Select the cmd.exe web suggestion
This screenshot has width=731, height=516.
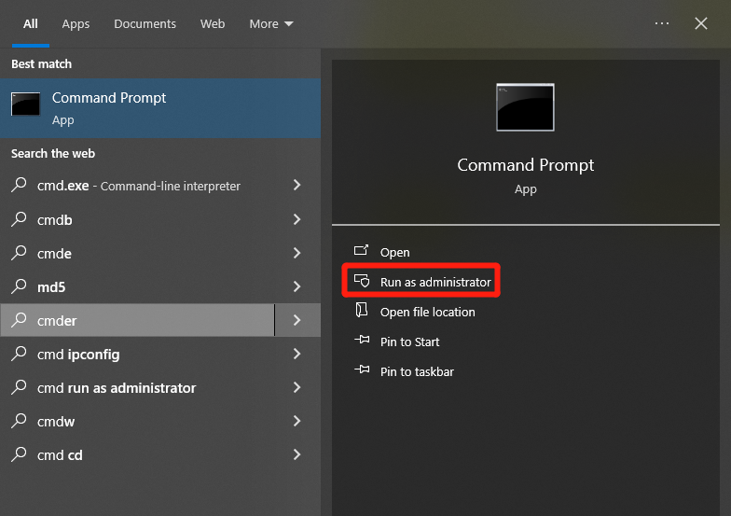point(137,186)
